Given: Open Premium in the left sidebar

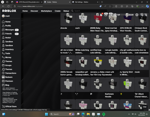Looking at the screenshot, I should [x=7, y=81].
